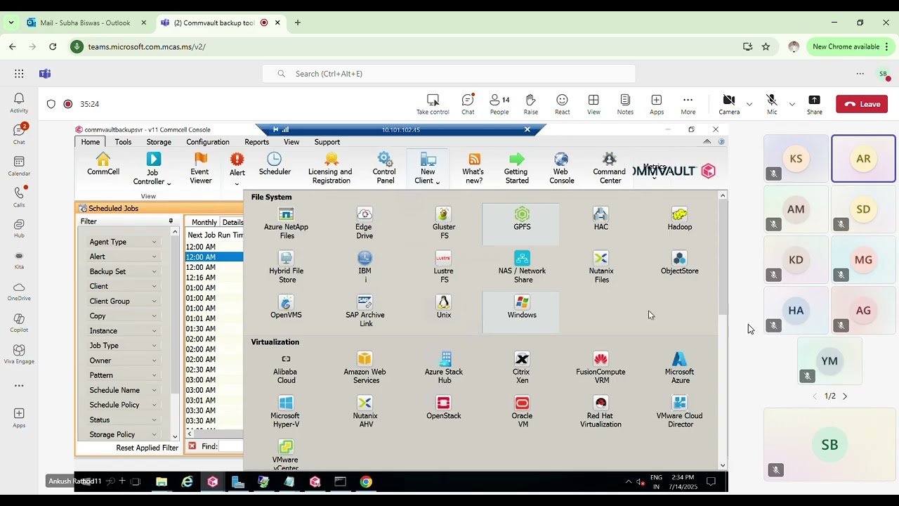Screen dimensions: 899x506
Task: Open the Alert ribbon dropdown arrow
Action: click(237, 184)
